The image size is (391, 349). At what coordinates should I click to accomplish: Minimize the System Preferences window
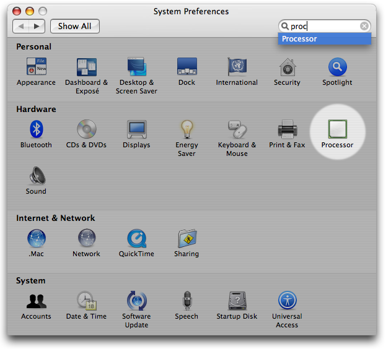[30, 11]
